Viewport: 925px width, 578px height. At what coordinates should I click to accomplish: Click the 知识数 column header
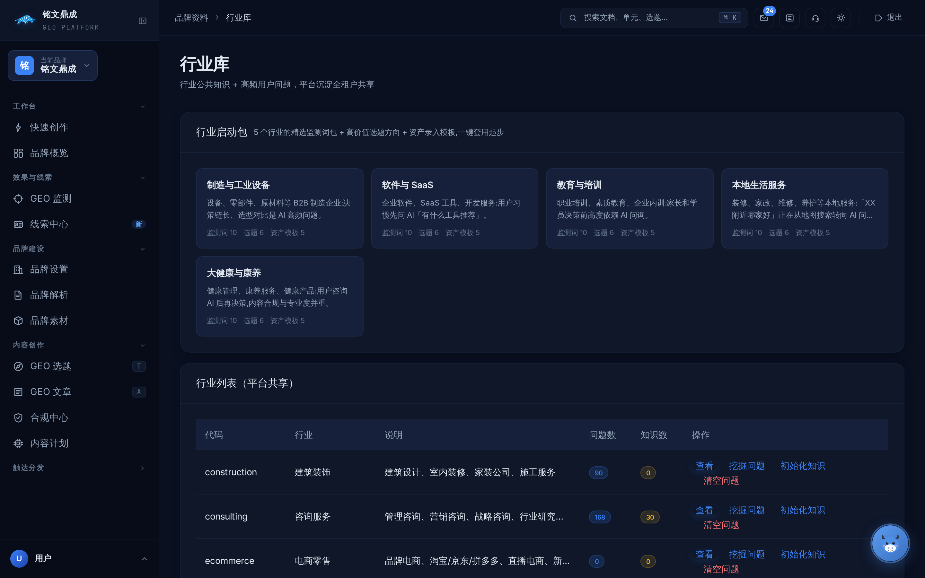pyautogui.click(x=654, y=435)
